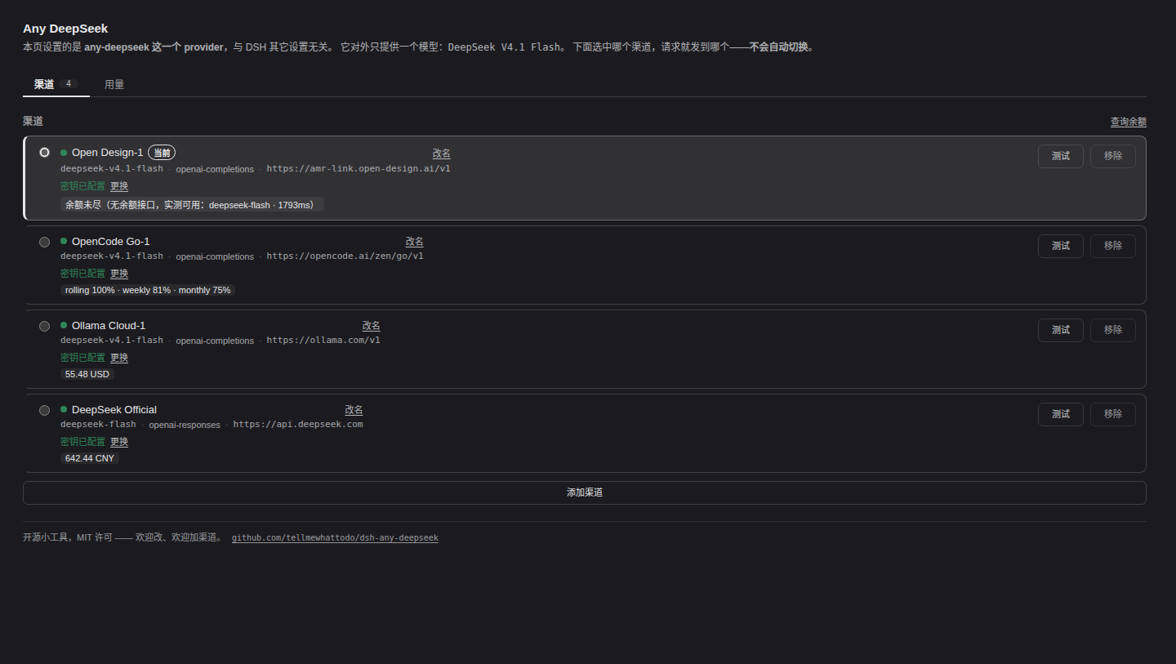
Task: Click the 查询余额 link
Action: click(1128, 122)
